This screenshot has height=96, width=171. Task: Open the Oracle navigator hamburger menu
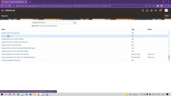coord(2,10)
